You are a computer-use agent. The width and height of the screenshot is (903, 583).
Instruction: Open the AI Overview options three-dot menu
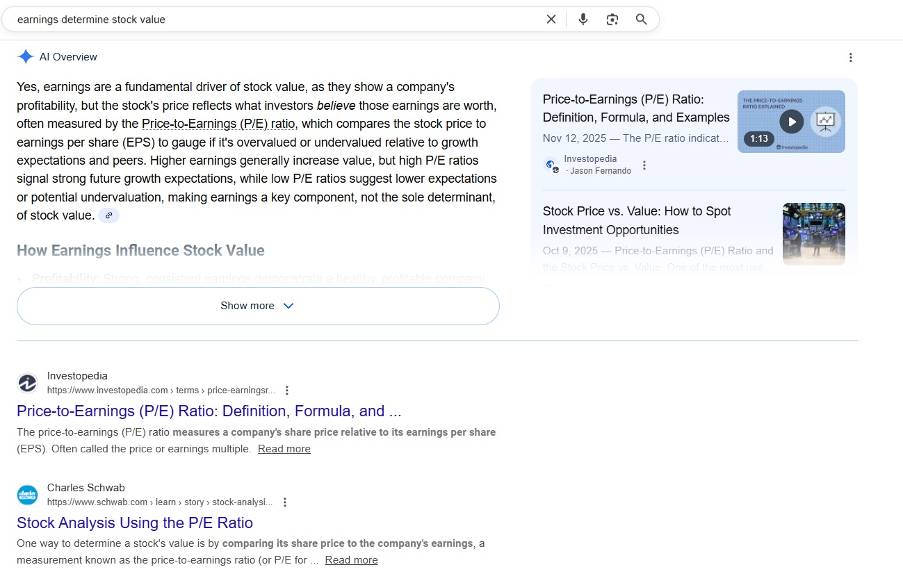pos(850,58)
